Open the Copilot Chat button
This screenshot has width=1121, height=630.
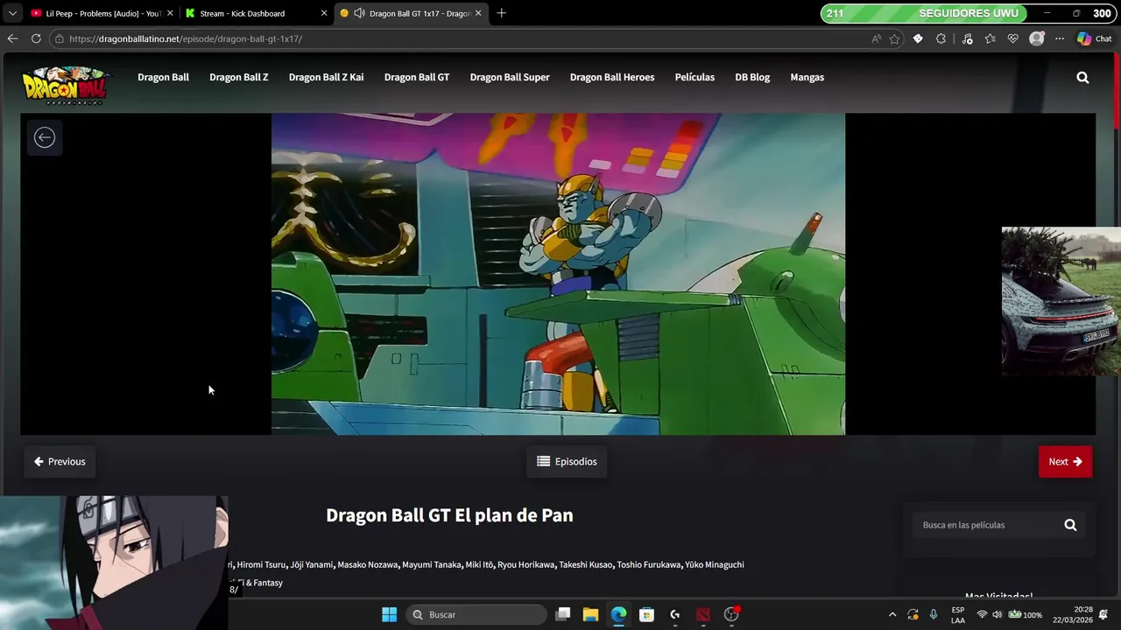pos(1095,38)
